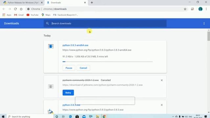This screenshot has width=210, height=118.
Task: Remove the pycharm-community entry from list
Action: click(x=162, y=80)
